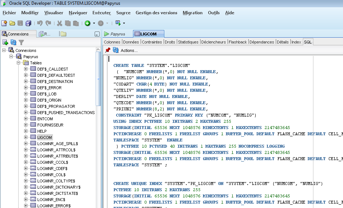This screenshot has height=208, width=343.
Task: Refresh the Connexions tree
Action: click(14, 42)
